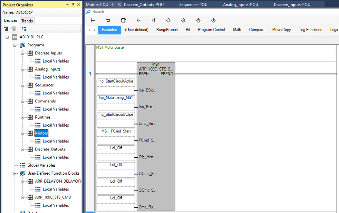Open the Math toolbox category
This screenshot has height=213, width=339.
237,30
